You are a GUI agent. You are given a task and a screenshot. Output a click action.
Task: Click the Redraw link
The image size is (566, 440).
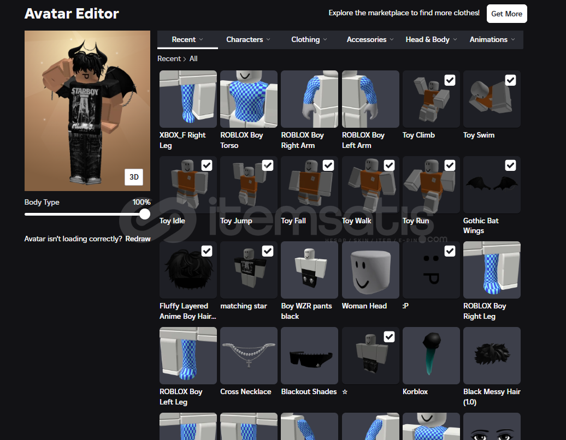pyautogui.click(x=138, y=239)
